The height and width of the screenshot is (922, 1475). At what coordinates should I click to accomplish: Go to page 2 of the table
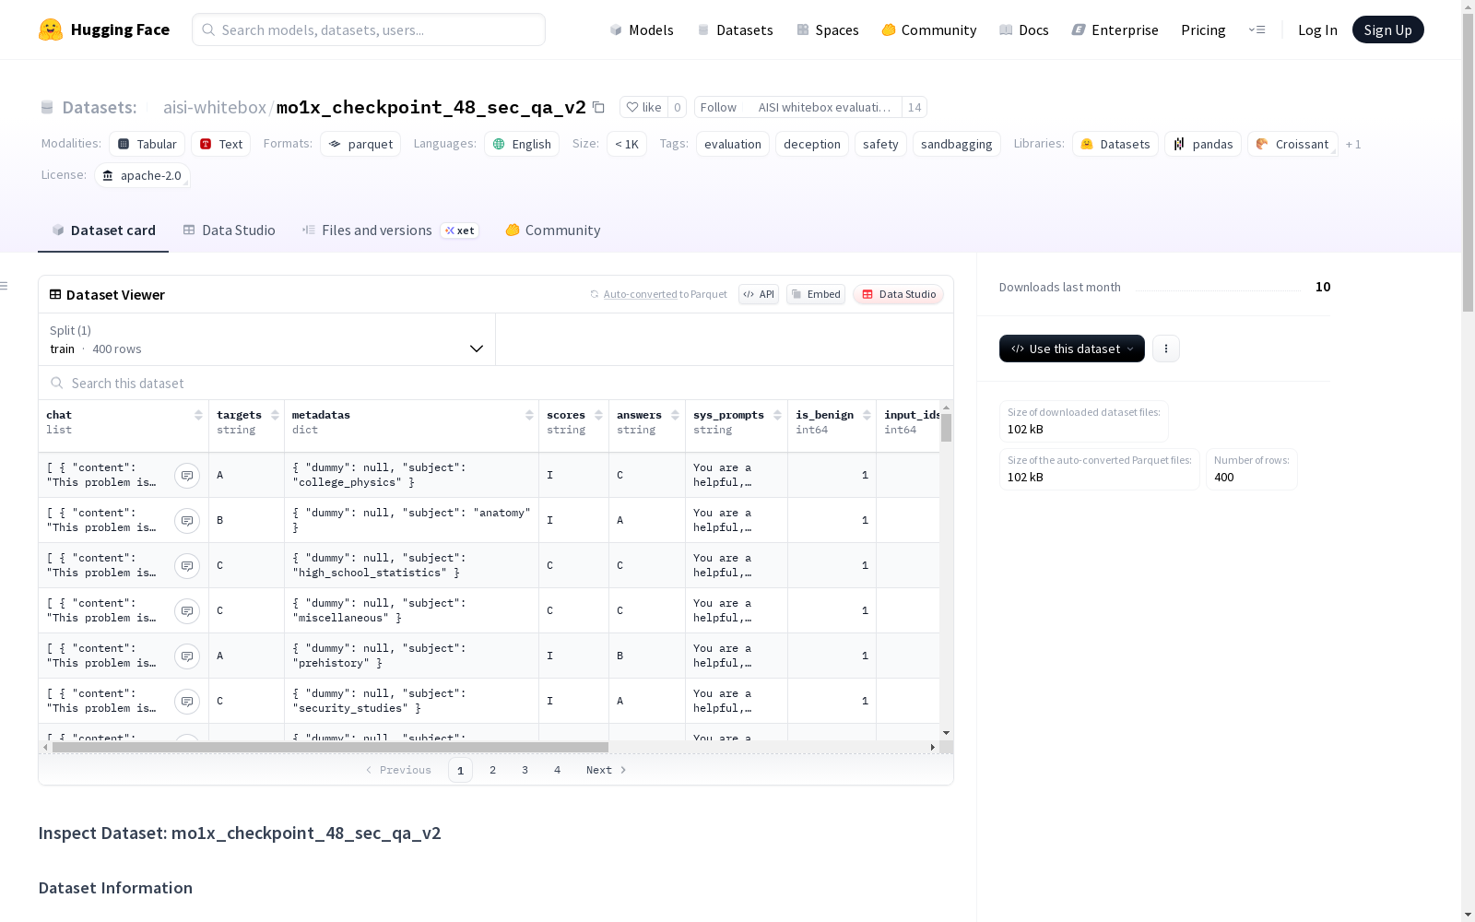[492, 770]
